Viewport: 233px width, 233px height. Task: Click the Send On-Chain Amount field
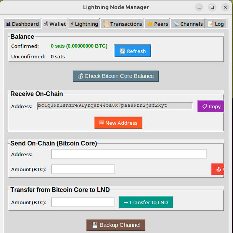coord(83,169)
